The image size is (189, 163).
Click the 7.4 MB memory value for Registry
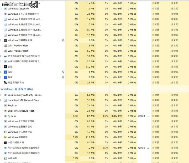(91, 106)
